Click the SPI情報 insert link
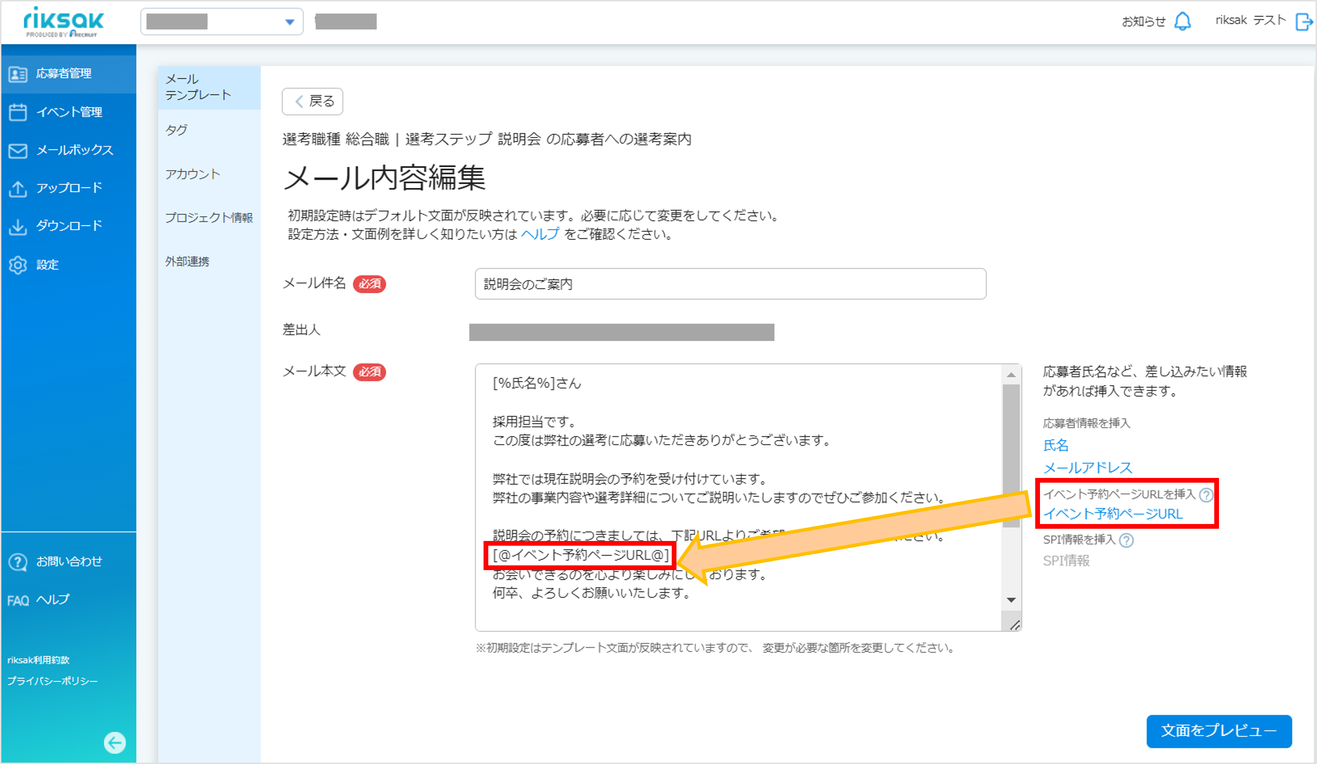1317x764 pixels. [x=1066, y=561]
